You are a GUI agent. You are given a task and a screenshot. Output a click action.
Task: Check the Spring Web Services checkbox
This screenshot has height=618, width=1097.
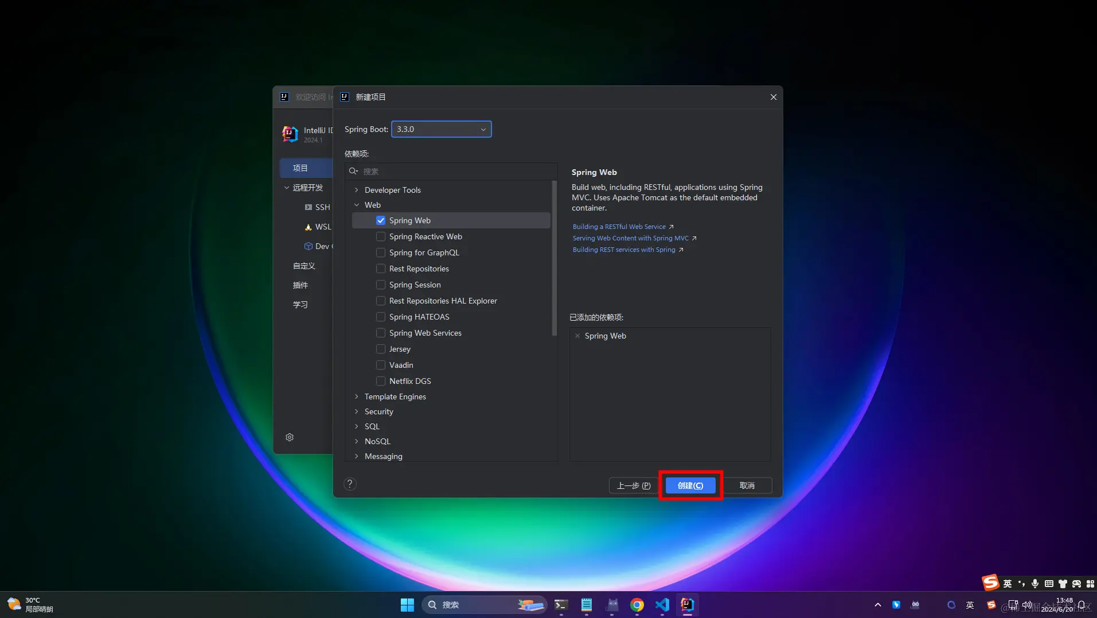tap(381, 333)
